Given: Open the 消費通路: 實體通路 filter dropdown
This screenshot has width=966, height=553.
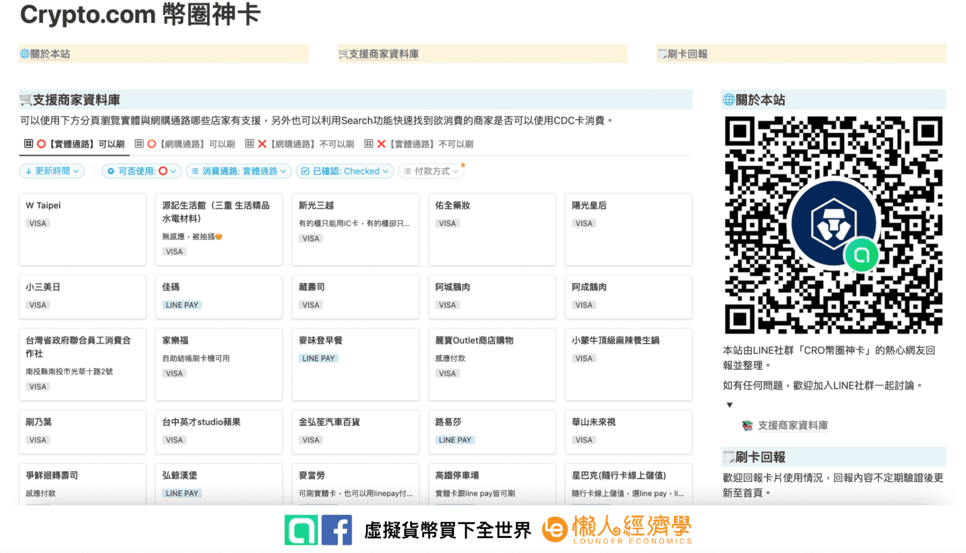Looking at the screenshot, I should click(238, 170).
